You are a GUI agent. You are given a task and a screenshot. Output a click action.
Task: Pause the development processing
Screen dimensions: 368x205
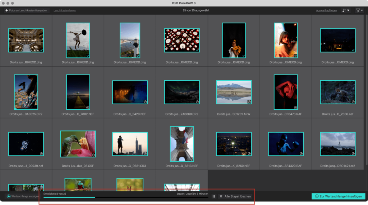(x=213, y=196)
